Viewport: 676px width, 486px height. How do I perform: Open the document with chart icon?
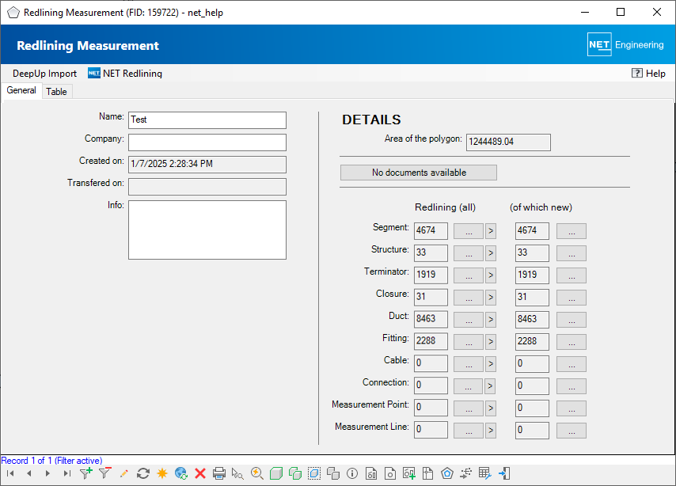[x=371, y=473]
